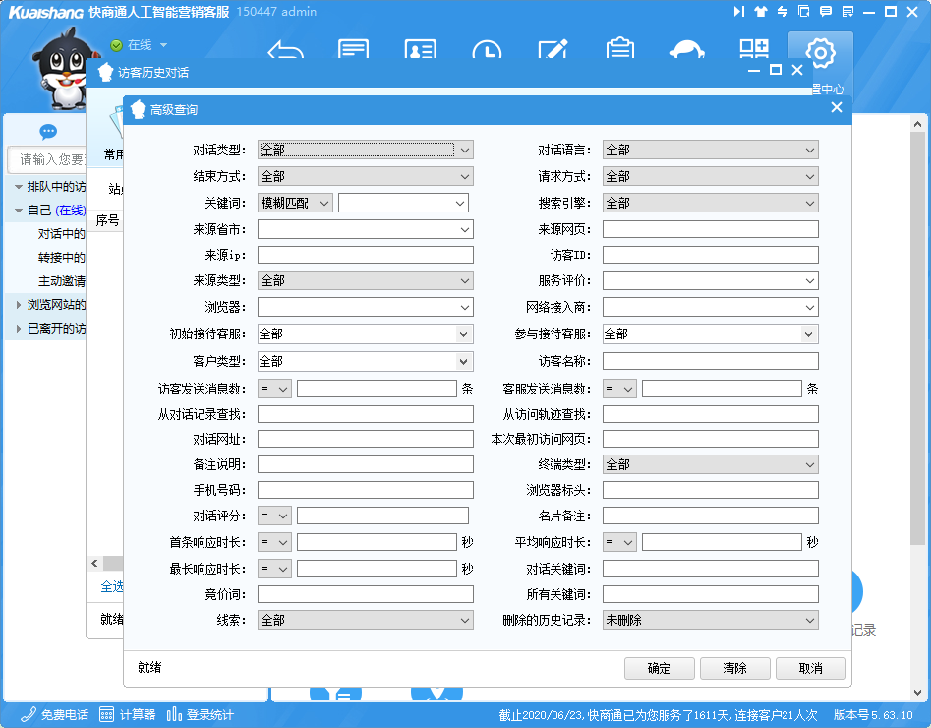This screenshot has width=931, height=728.
Task: Click the 清除 button
Action: click(734, 668)
